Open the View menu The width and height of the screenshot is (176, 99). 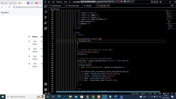click(65, 2)
